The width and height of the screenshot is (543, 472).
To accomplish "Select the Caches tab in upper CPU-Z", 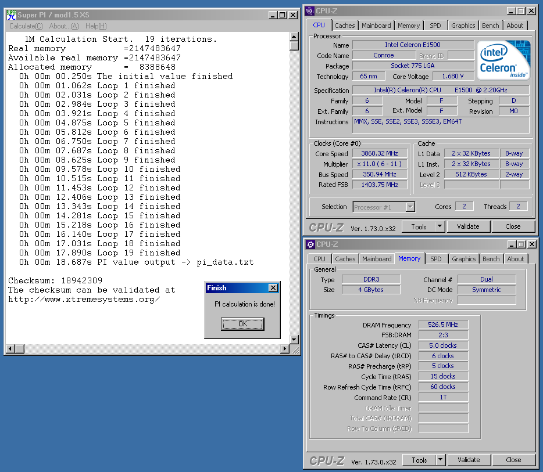I will tap(345, 26).
